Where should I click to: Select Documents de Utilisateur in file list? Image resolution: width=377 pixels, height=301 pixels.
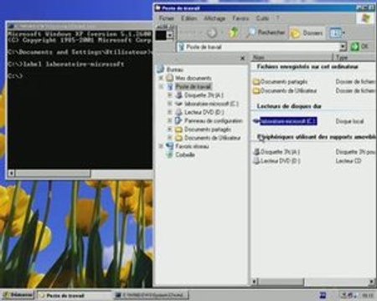tap(285, 90)
